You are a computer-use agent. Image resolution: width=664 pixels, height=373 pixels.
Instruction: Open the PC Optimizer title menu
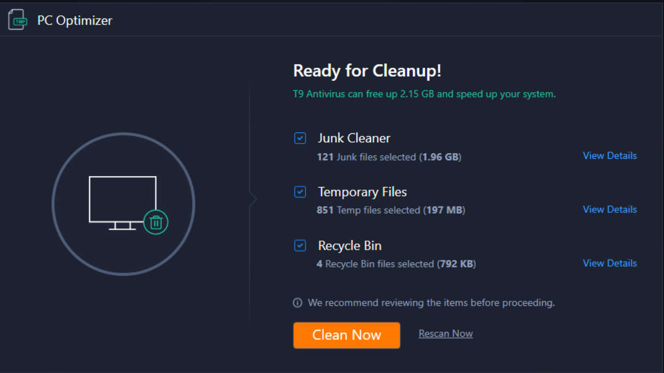(74, 20)
